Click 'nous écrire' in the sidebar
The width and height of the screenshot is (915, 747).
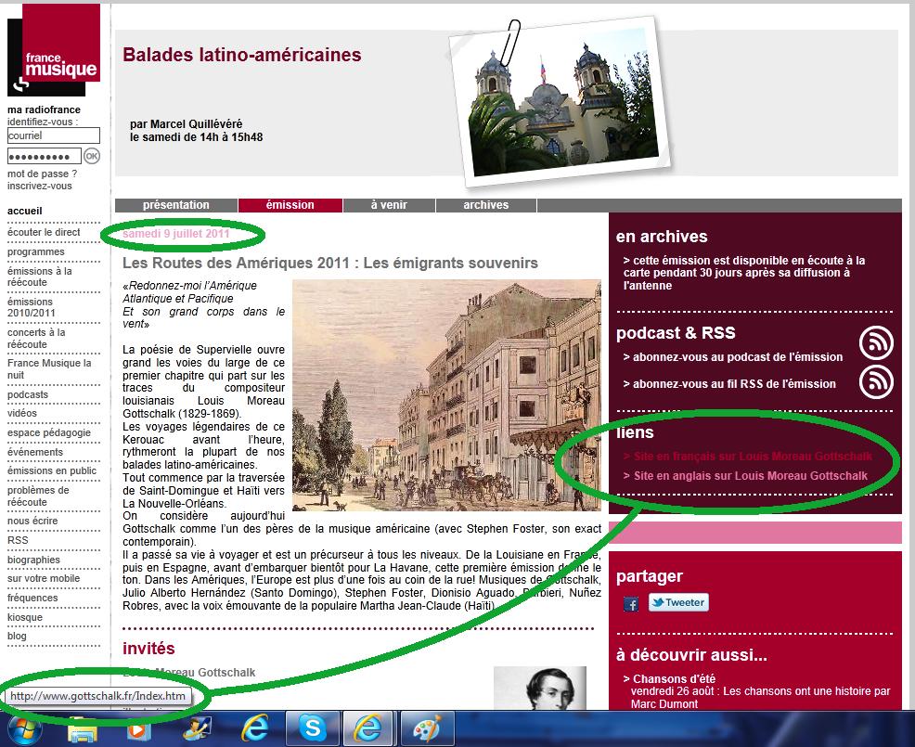click(x=32, y=522)
